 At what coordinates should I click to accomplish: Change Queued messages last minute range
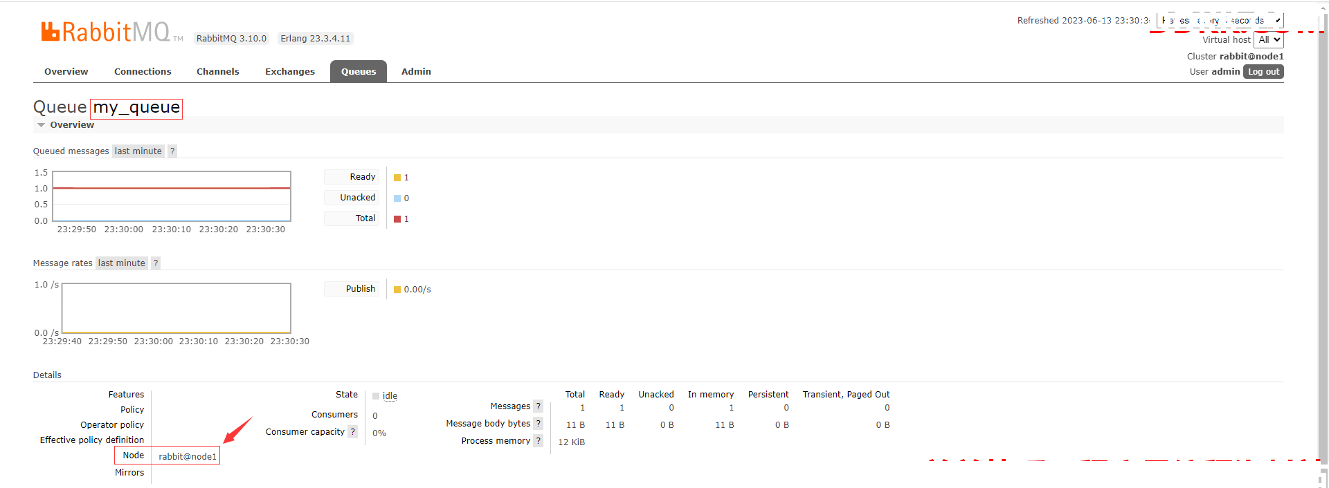pyautogui.click(x=138, y=151)
